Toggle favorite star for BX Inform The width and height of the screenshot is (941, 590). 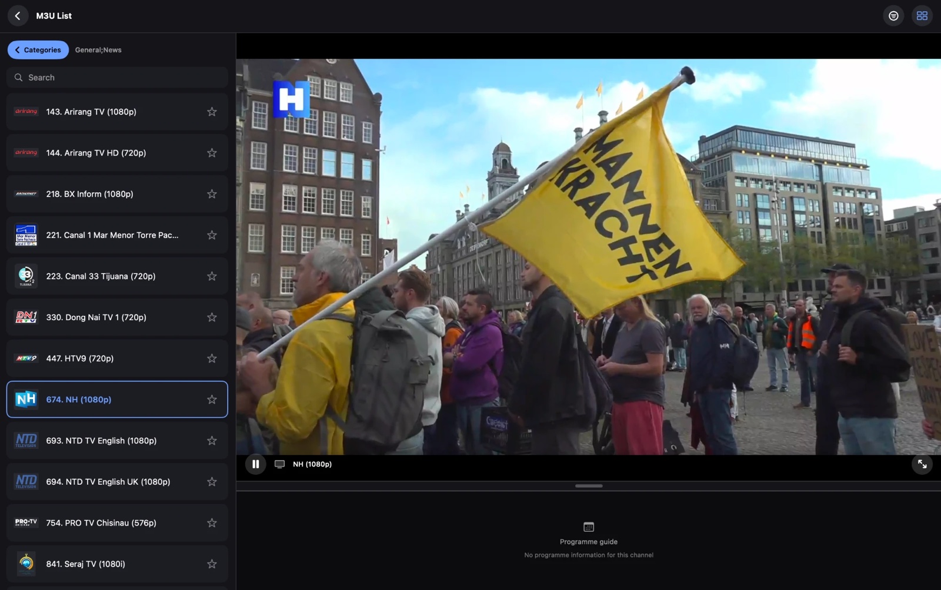(212, 194)
